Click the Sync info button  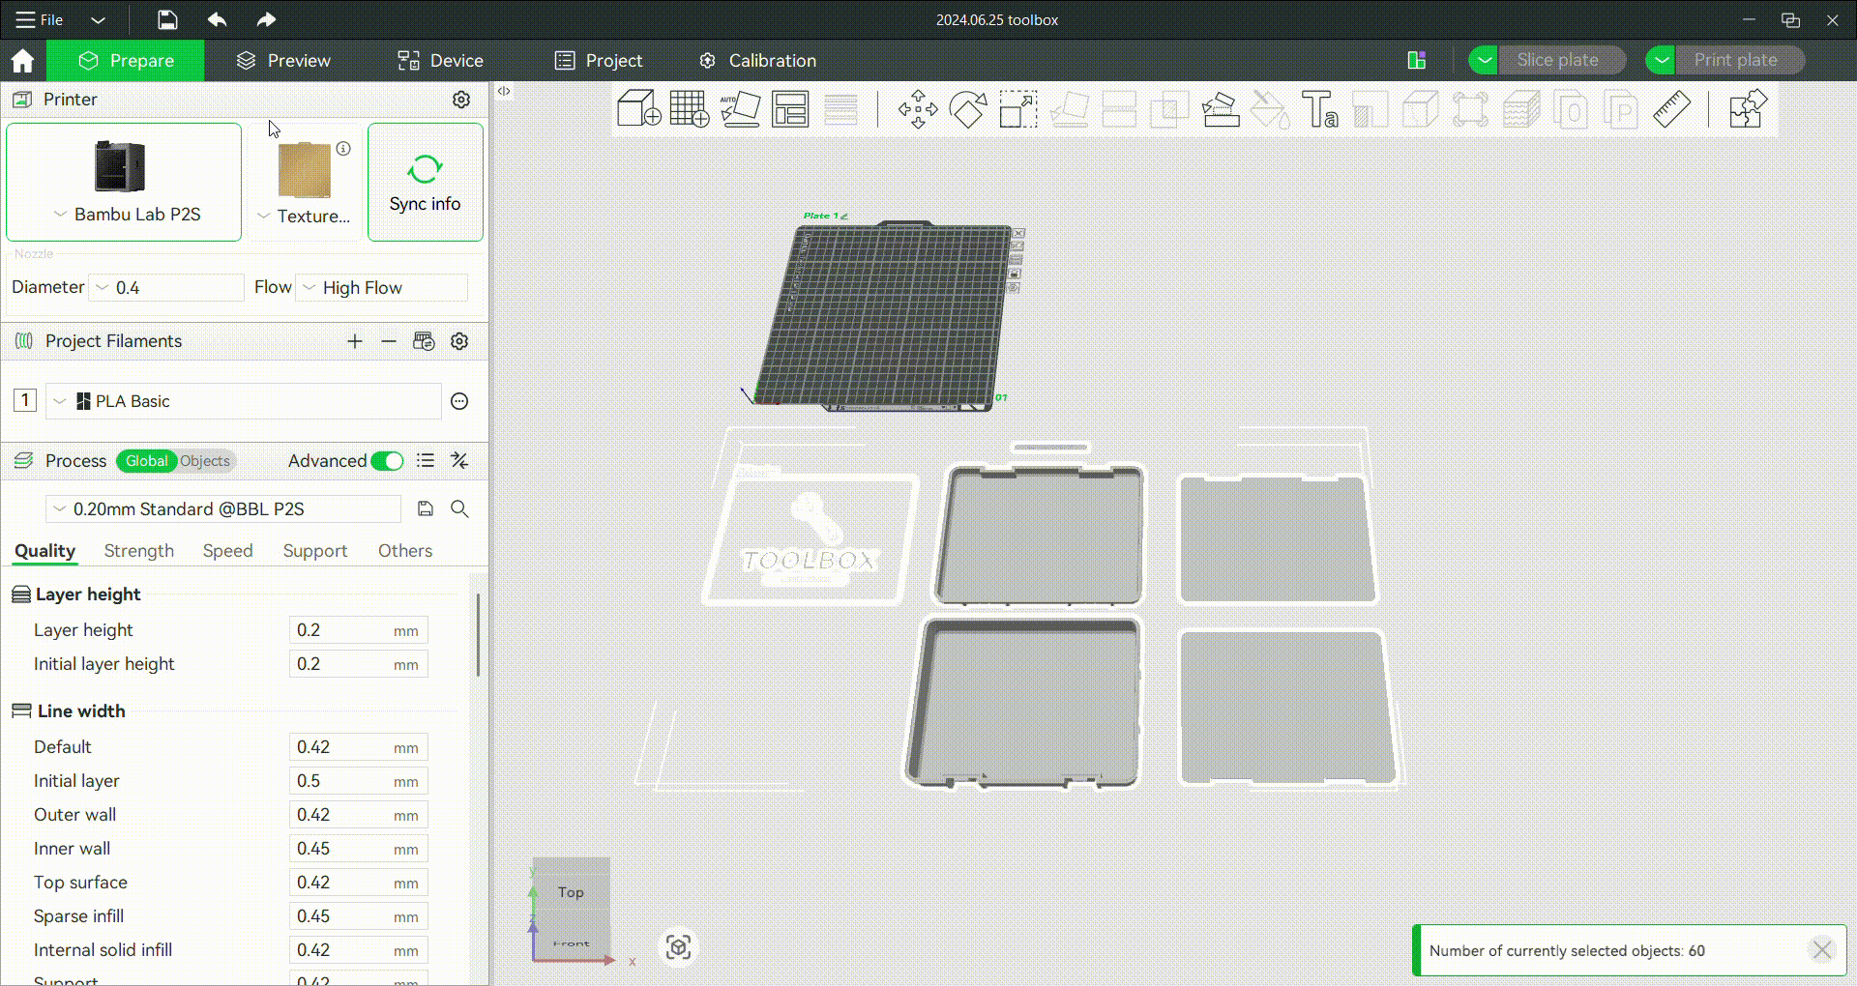pyautogui.click(x=425, y=182)
